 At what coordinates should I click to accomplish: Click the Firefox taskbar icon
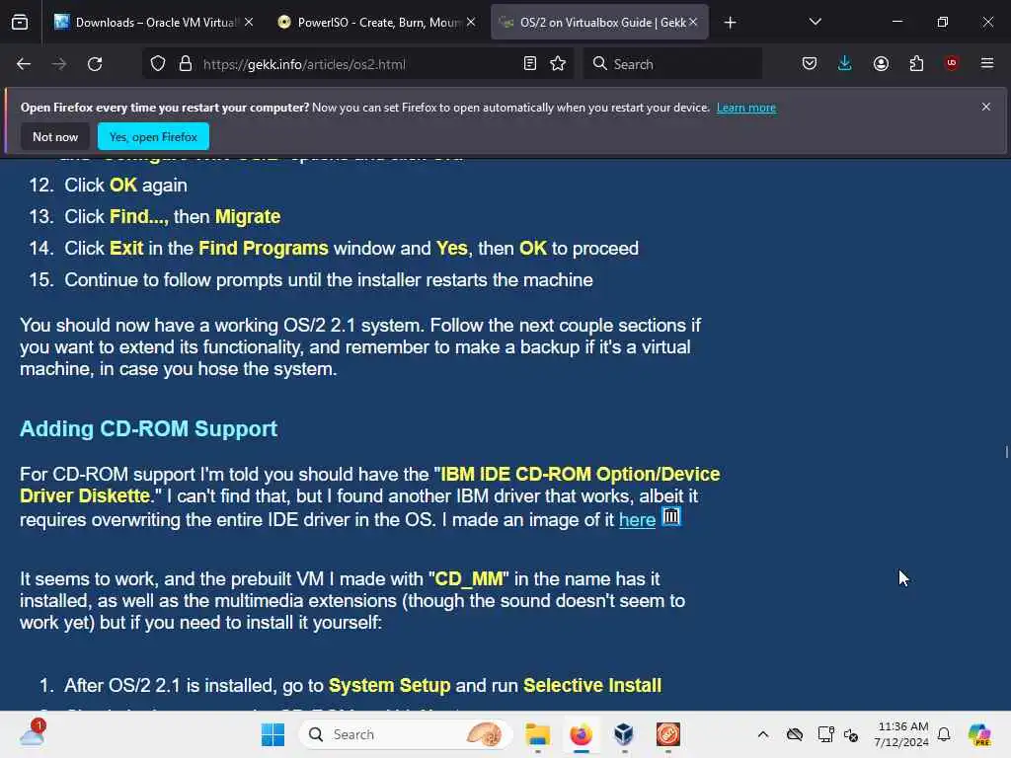point(581,734)
